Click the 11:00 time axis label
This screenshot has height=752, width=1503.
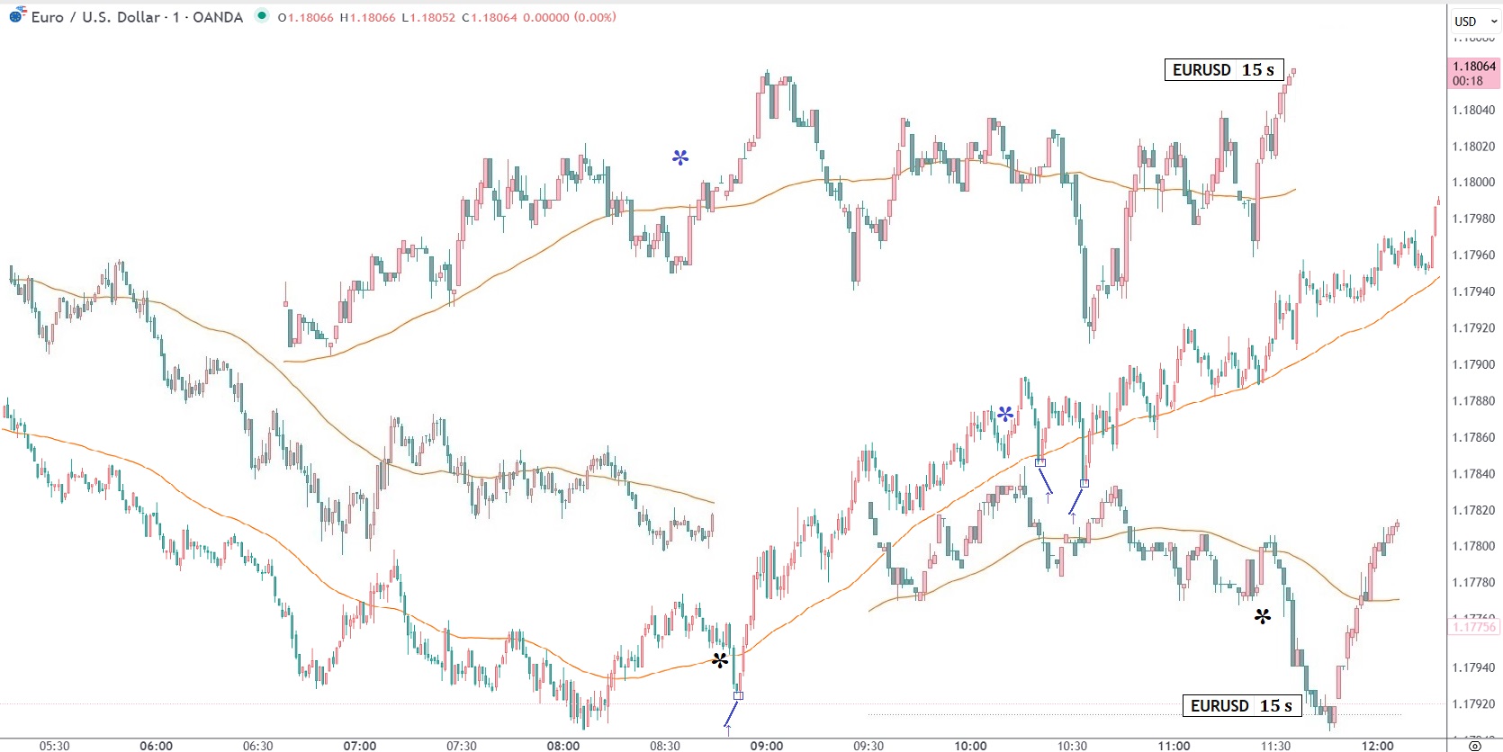[1174, 746]
